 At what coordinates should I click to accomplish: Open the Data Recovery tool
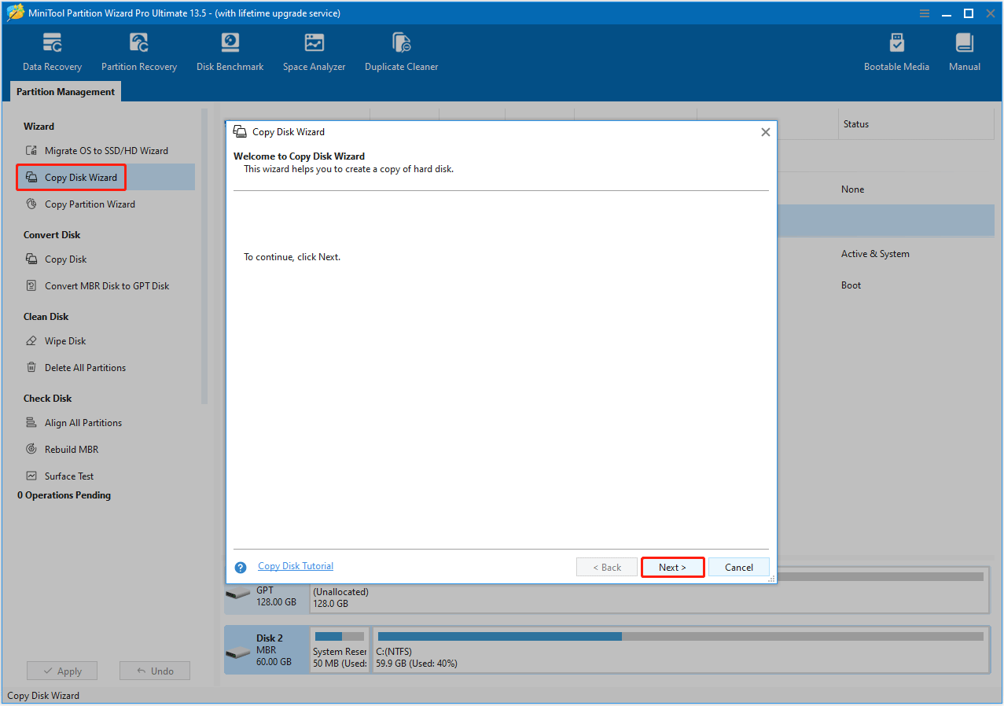(51, 51)
